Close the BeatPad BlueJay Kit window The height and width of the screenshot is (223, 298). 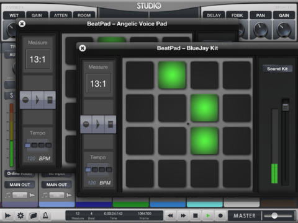[83, 48]
